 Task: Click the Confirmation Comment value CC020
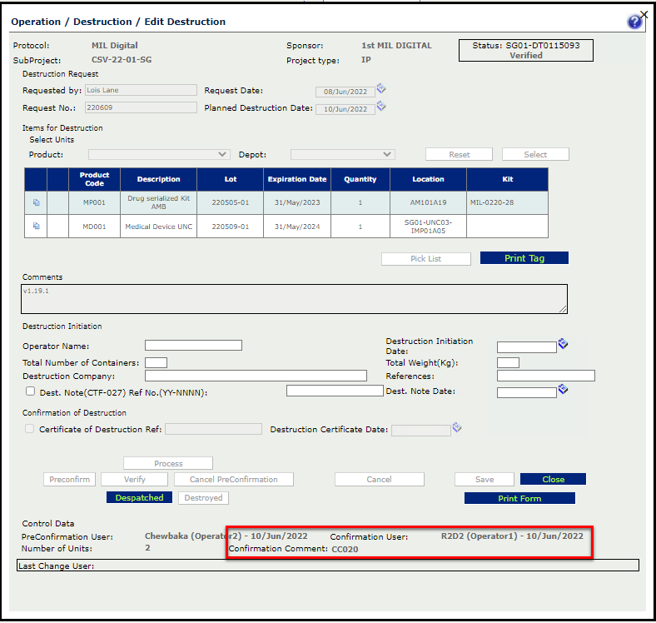(345, 550)
